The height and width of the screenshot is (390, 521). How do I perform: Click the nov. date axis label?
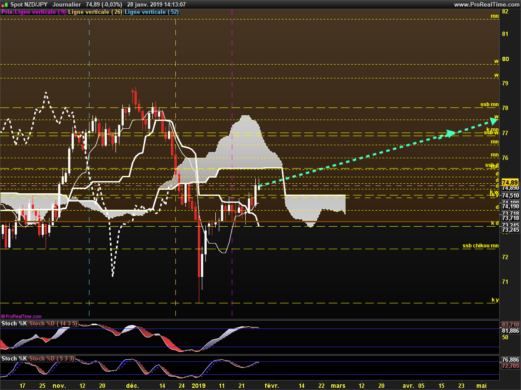point(59,385)
